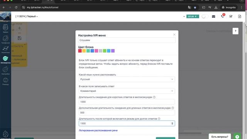The image size is (247, 139).
Task: Pick the gray block color swatch
Action: (100, 51)
